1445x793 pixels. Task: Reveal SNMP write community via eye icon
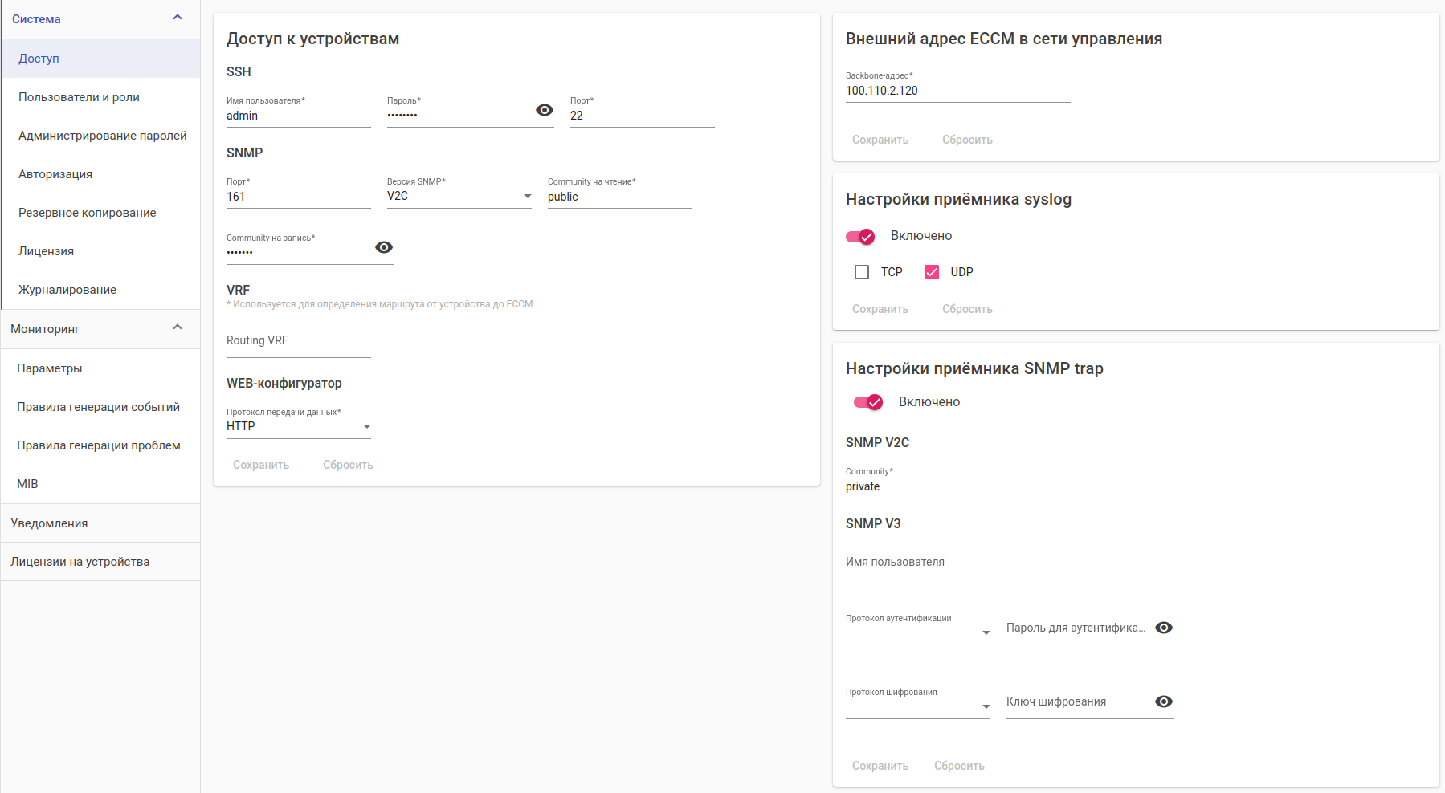(384, 247)
